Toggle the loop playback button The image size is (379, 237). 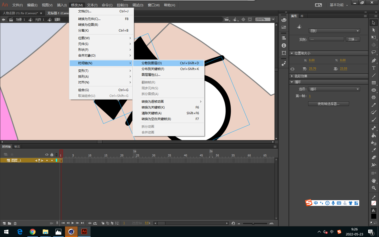pyautogui.click(x=95, y=223)
